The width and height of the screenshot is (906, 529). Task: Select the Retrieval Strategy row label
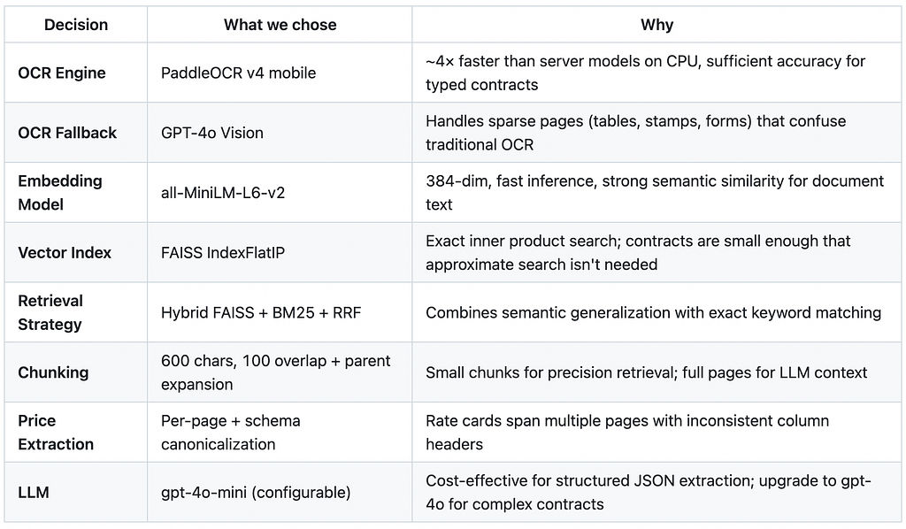point(50,312)
